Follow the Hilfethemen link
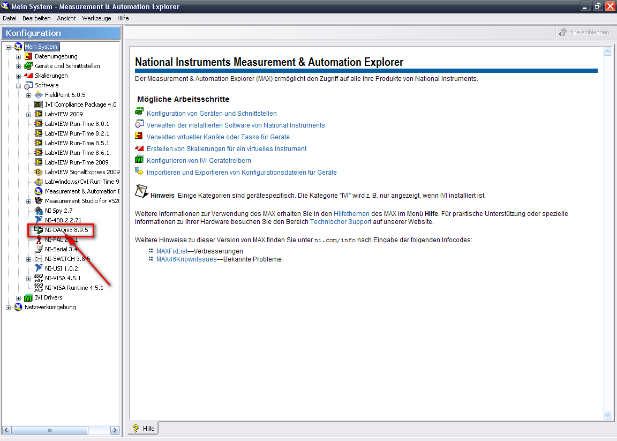The image size is (617, 441). 351,213
